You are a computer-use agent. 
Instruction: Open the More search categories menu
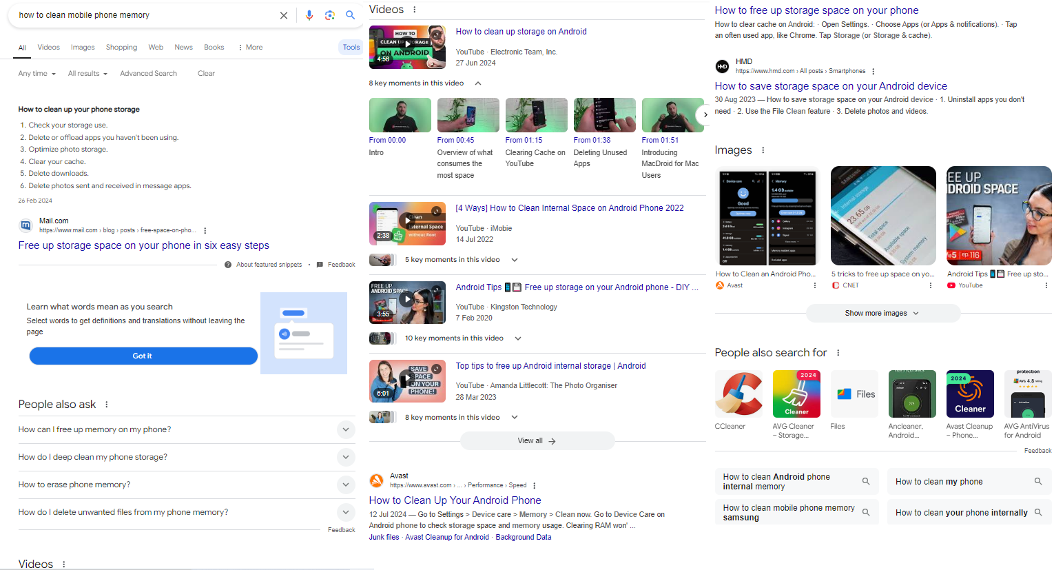click(x=251, y=48)
